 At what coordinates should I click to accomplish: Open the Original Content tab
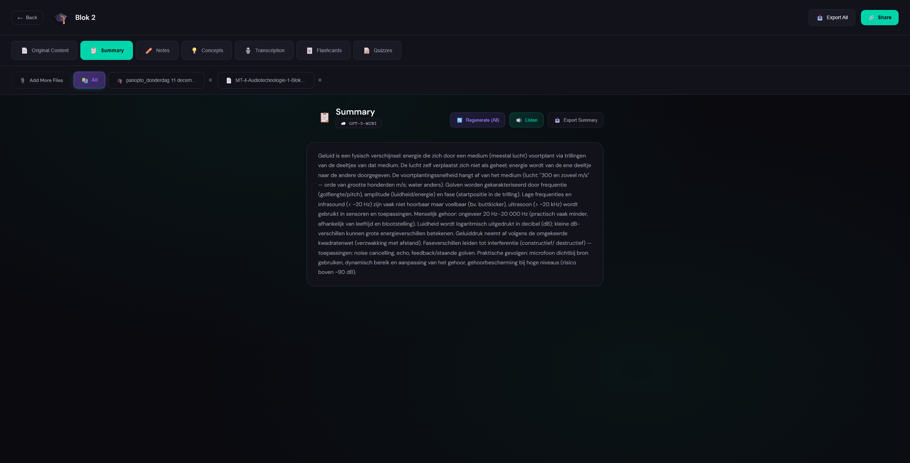tap(44, 51)
